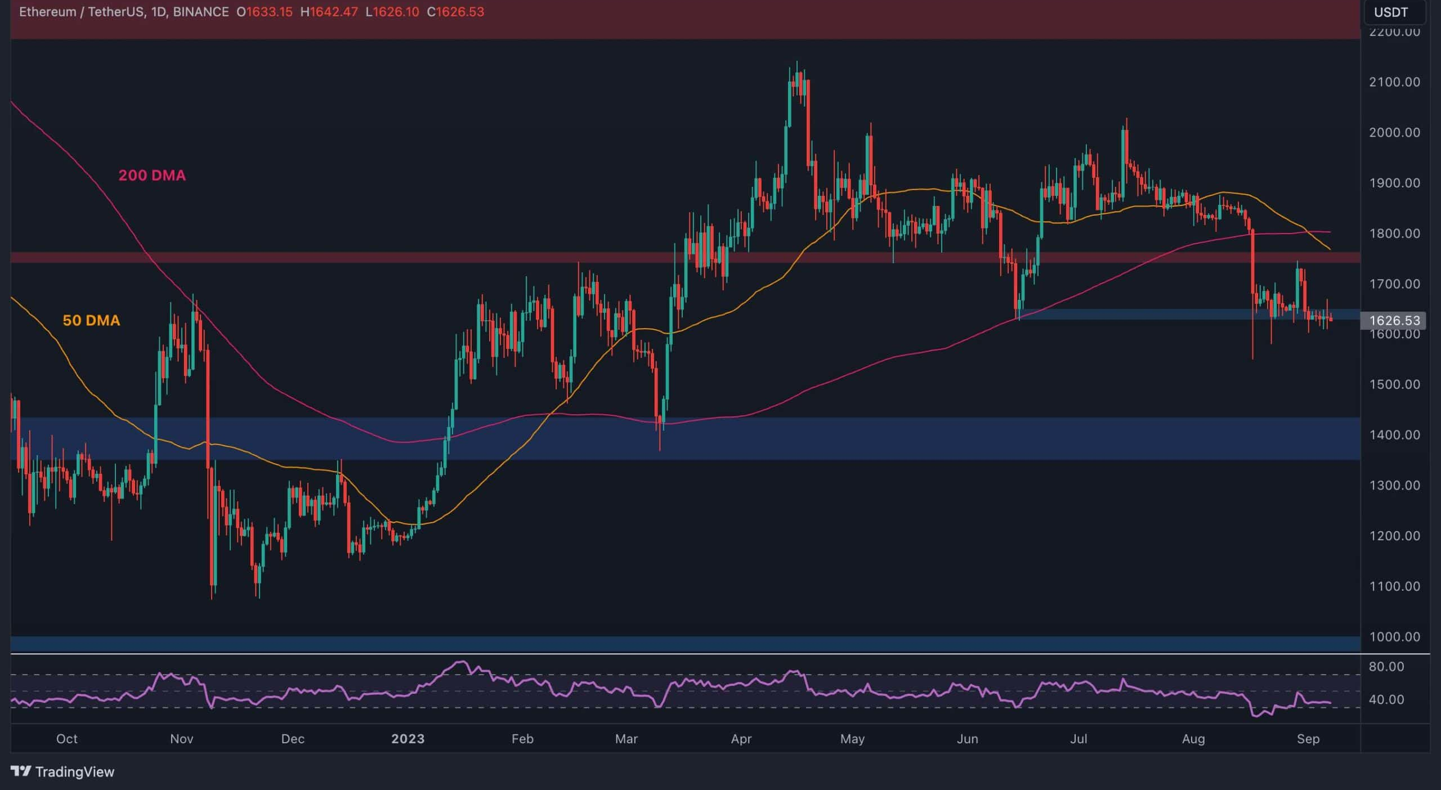Click the Jun date label
The image size is (1441, 790).
(x=967, y=739)
